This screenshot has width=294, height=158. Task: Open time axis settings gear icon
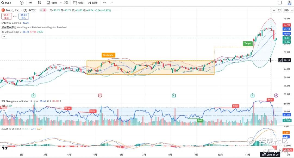point(288,155)
